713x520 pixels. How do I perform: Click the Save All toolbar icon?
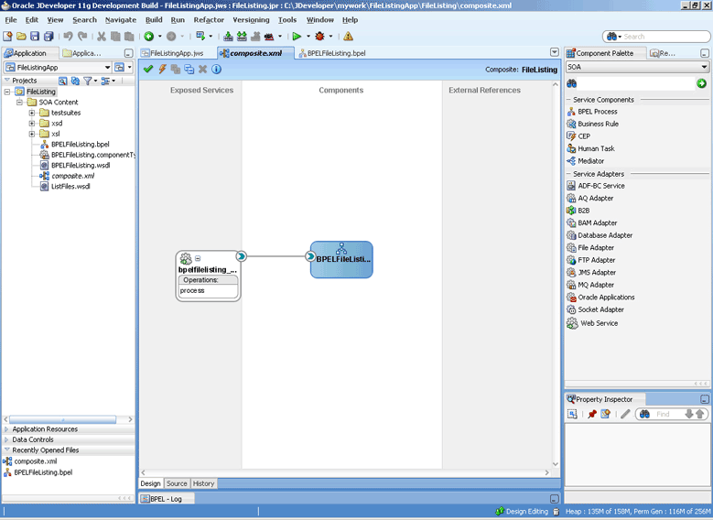tap(49, 37)
